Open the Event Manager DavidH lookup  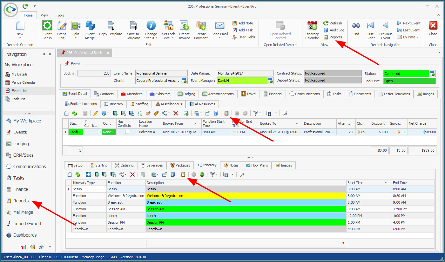click(x=270, y=81)
